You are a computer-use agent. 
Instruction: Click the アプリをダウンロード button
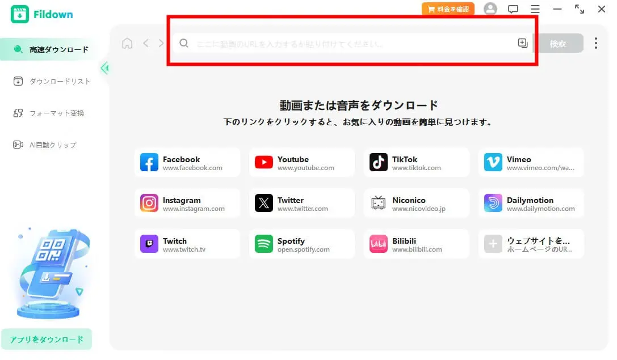(x=47, y=339)
